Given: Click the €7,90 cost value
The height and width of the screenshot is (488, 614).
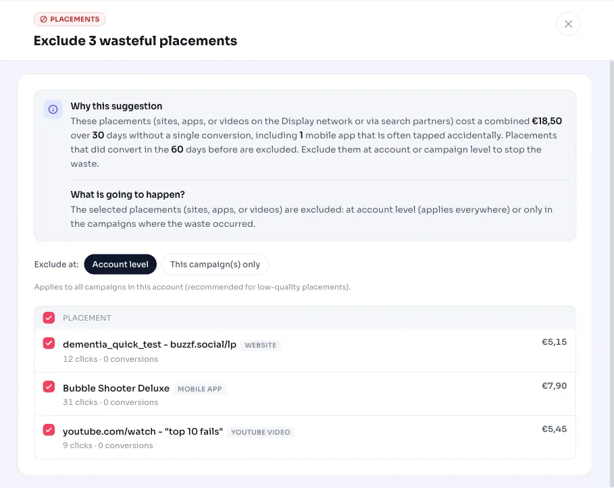Looking at the screenshot, I should pos(554,386).
